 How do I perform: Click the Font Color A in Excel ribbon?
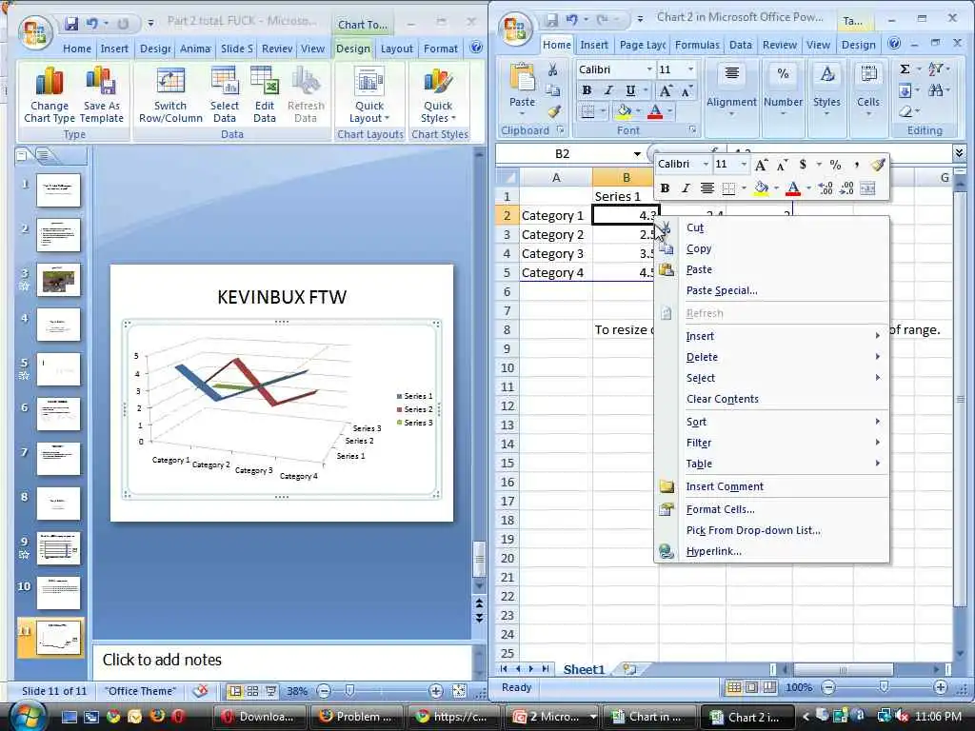click(655, 111)
